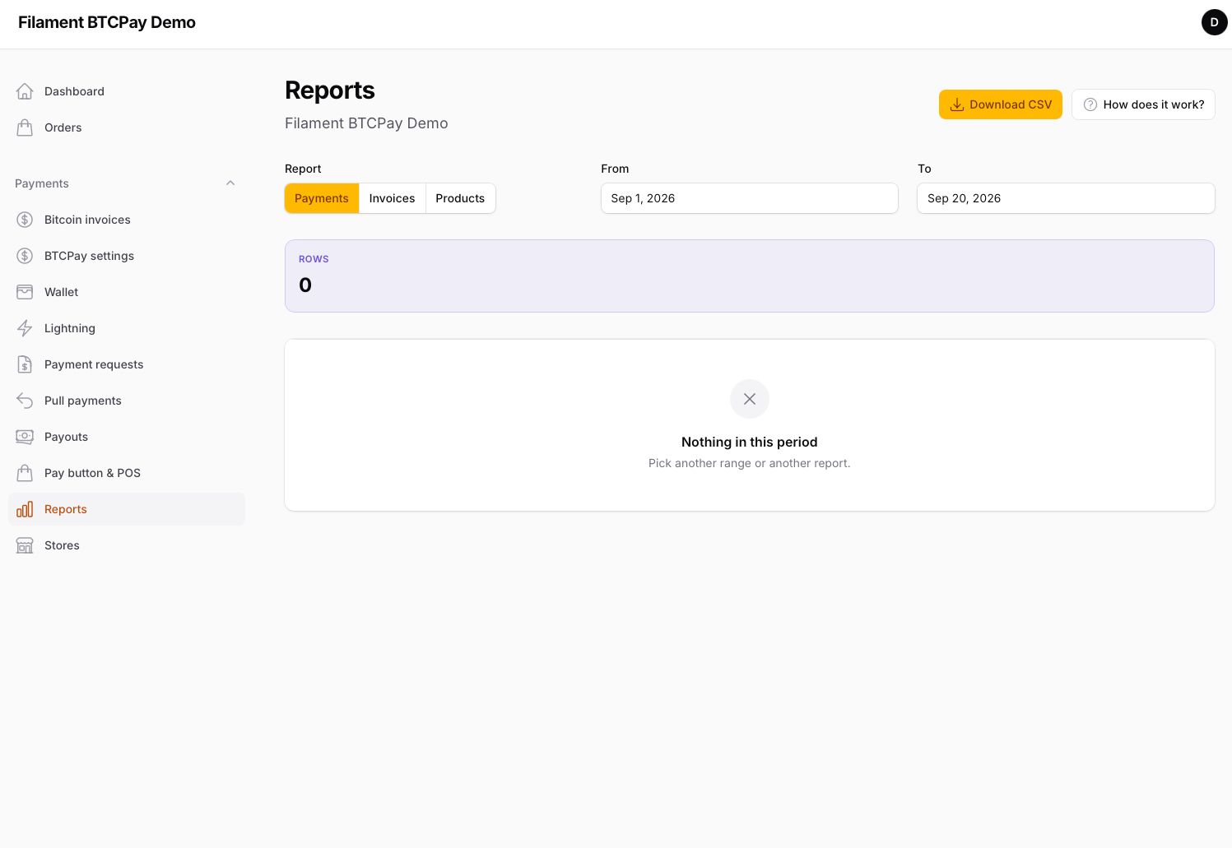Open the user avatar D menu

point(1214,22)
